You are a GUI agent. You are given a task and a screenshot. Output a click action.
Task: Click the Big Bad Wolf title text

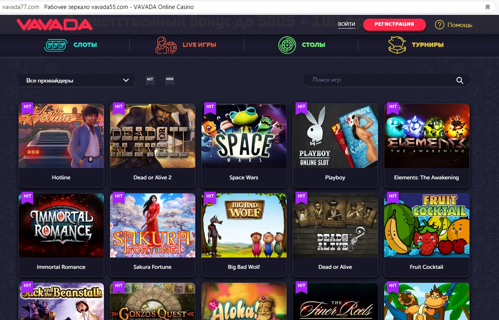coord(244,267)
